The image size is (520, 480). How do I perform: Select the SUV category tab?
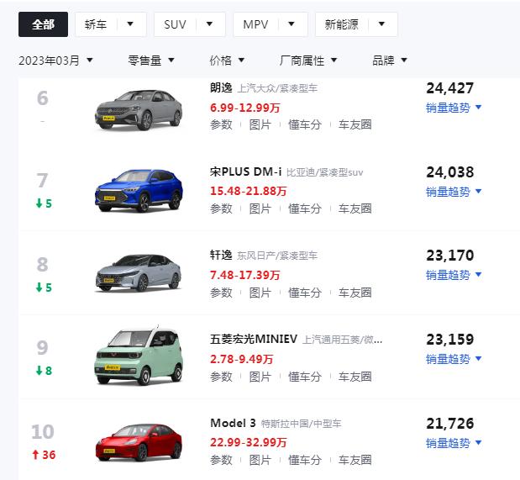tap(175, 24)
